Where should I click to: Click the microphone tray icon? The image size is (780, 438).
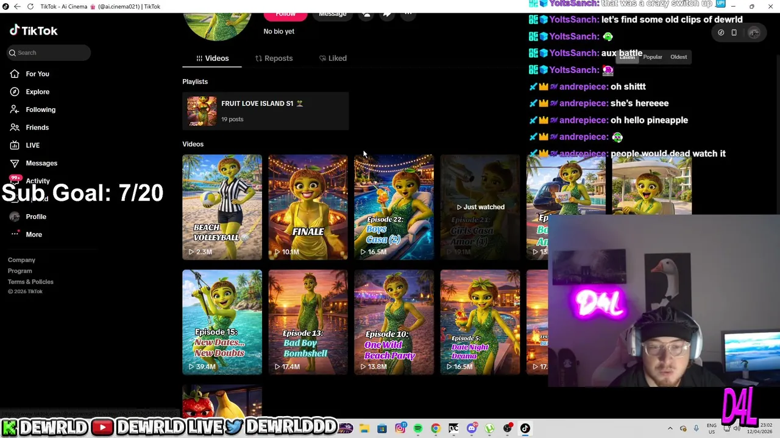point(696,428)
